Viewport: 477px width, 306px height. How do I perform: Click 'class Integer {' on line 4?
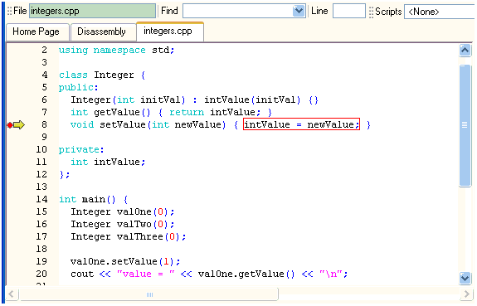pyautogui.click(x=102, y=75)
